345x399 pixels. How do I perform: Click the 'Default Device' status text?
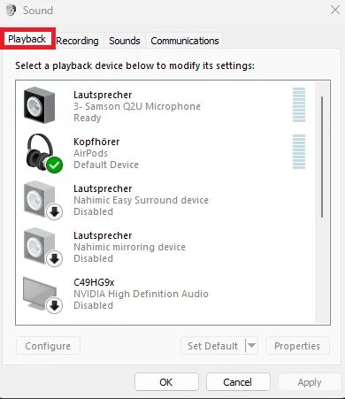click(106, 165)
